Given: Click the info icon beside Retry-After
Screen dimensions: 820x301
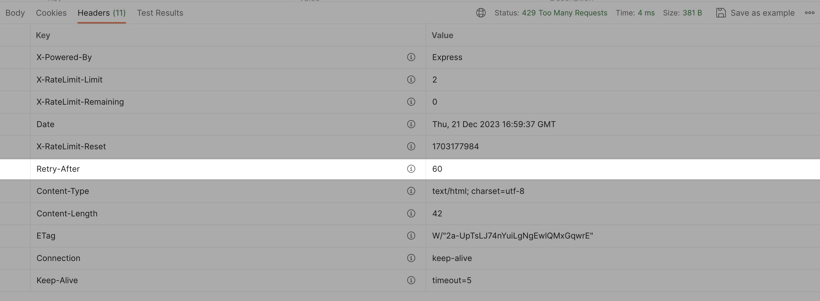Looking at the screenshot, I should click(411, 169).
